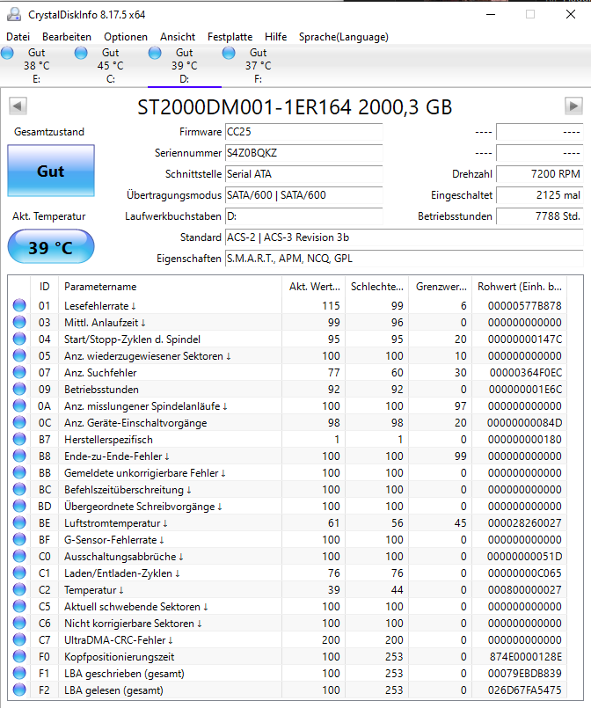
Task: Click status orb for Befehlszeitüberschreitung row
Action: 19,490
